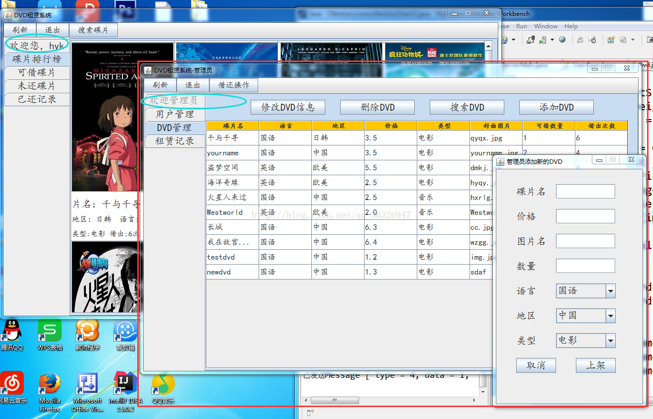Select the 海洋奇缘 cell in DVD table

coord(233,183)
